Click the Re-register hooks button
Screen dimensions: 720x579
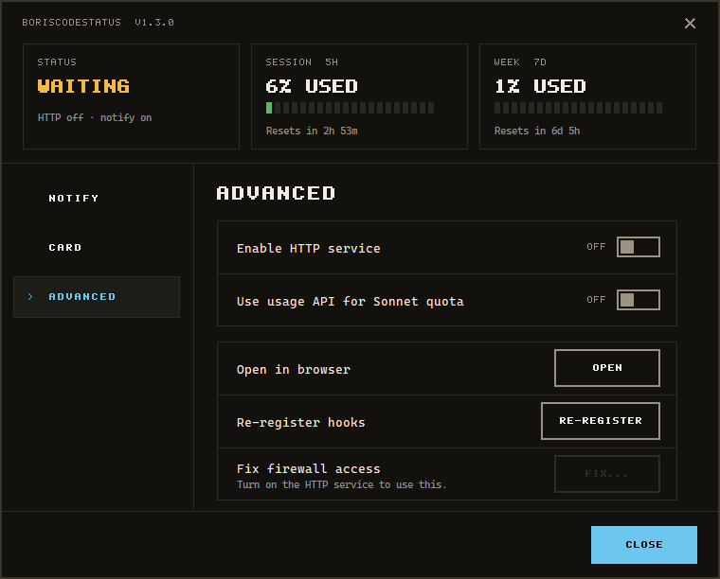(601, 421)
